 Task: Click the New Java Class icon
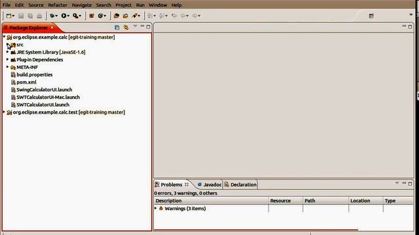click(x=100, y=16)
